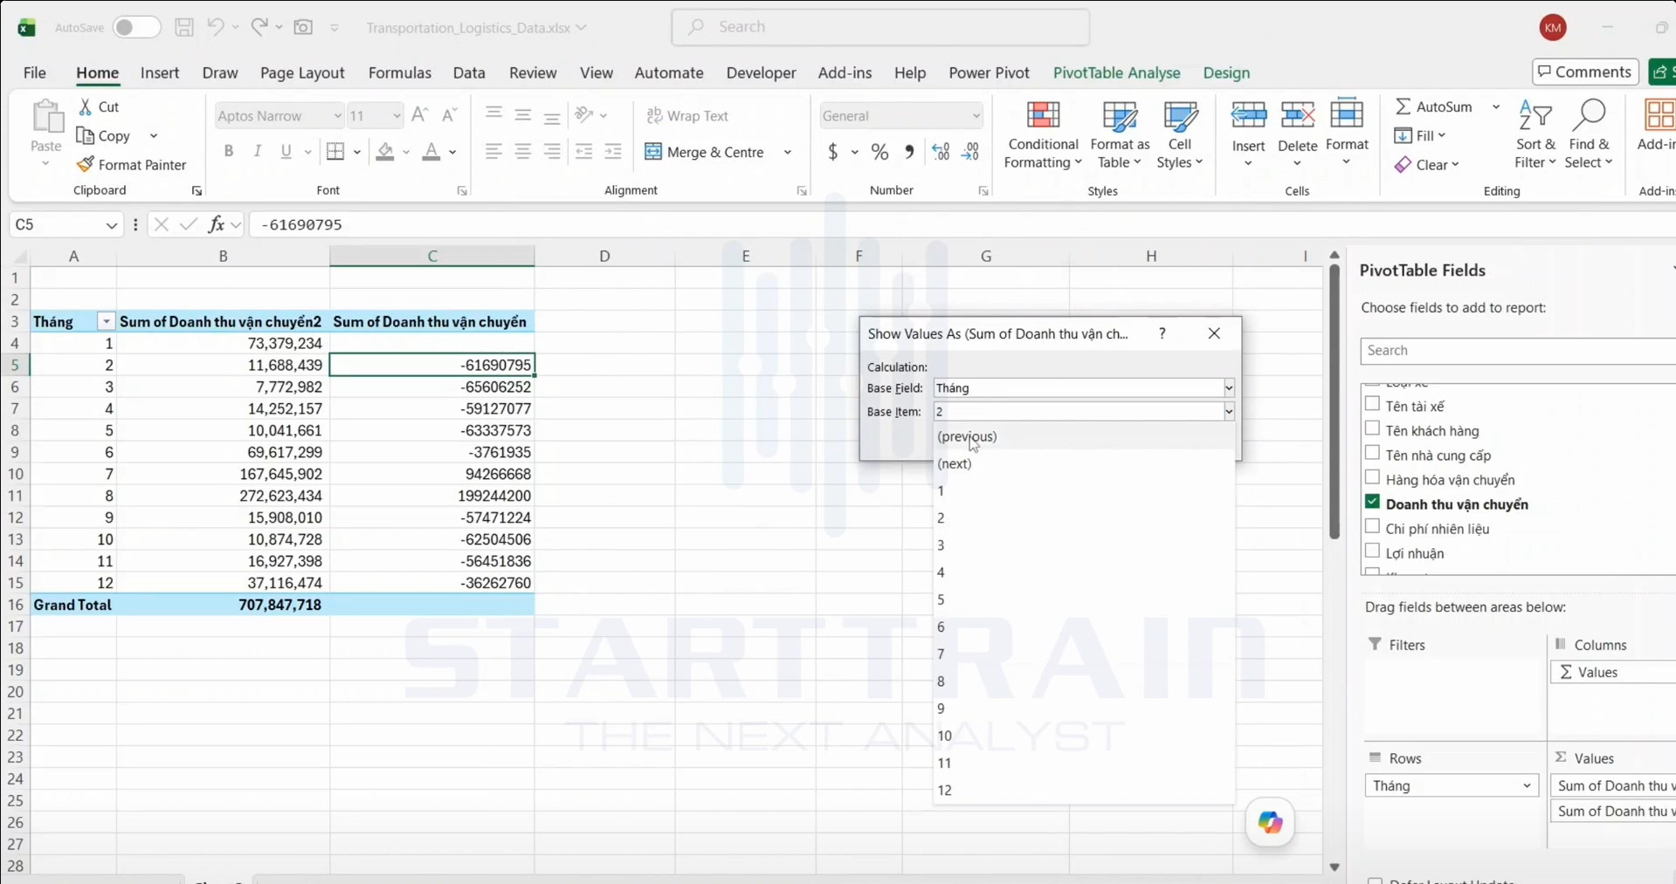
Task: Open Cell Styles gallery icon
Action: tap(1180, 116)
